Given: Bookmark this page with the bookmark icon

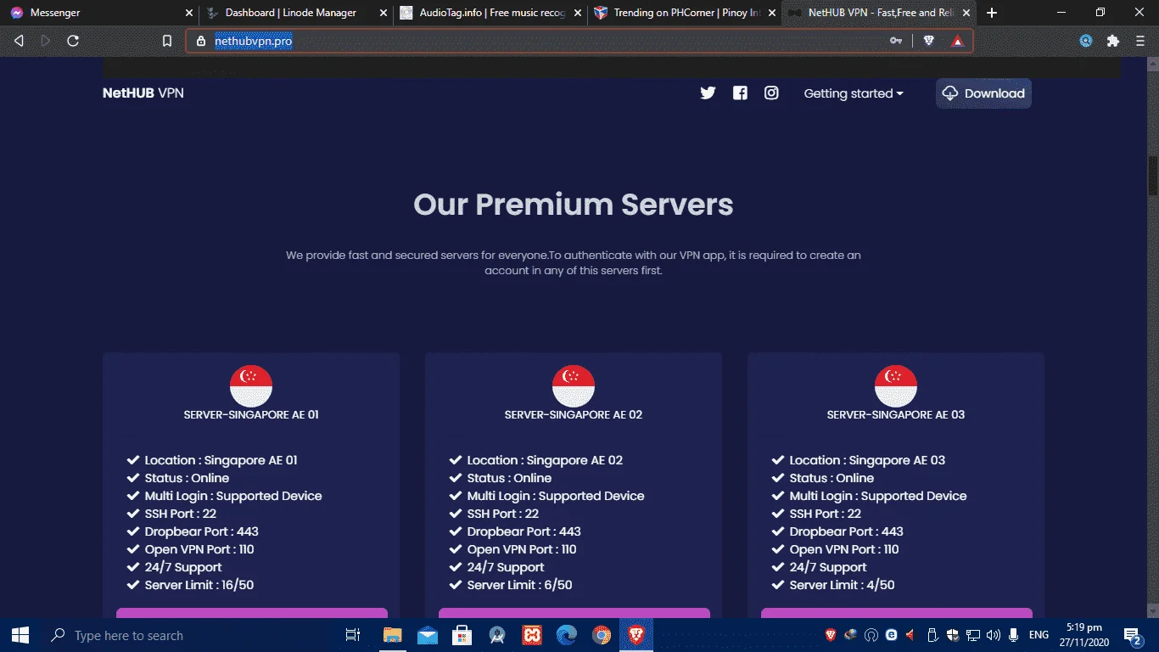Looking at the screenshot, I should pyautogui.click(x=167, y=41).
